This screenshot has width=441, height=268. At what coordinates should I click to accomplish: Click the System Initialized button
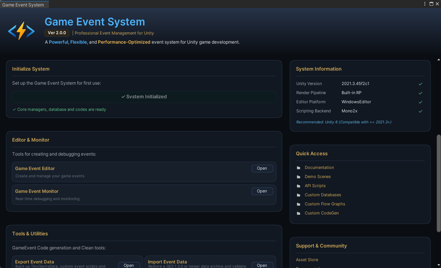coord(144,97)
